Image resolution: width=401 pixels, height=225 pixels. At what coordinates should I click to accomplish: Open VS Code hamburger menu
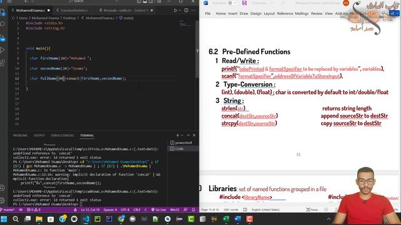10,1
